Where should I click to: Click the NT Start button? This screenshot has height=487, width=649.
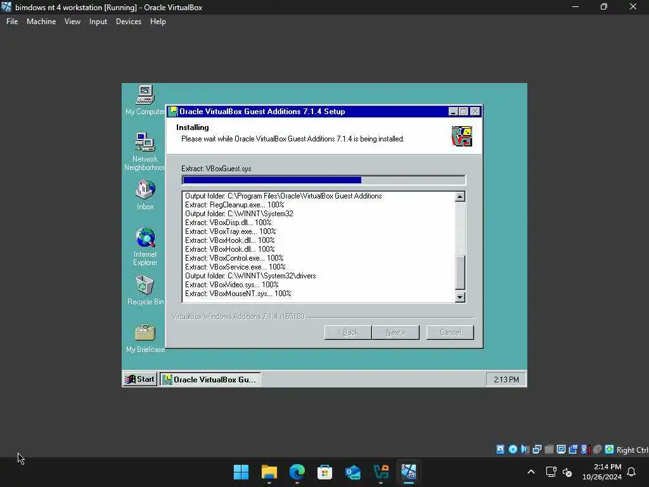coord(140,379)
